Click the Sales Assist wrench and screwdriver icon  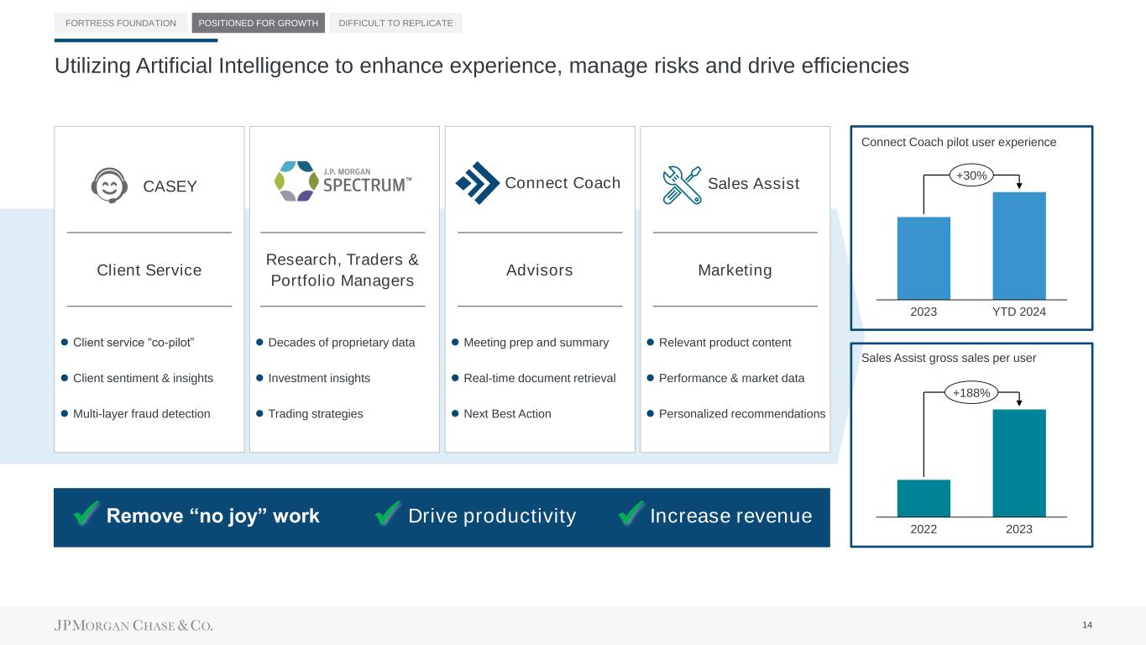[682, 185]
